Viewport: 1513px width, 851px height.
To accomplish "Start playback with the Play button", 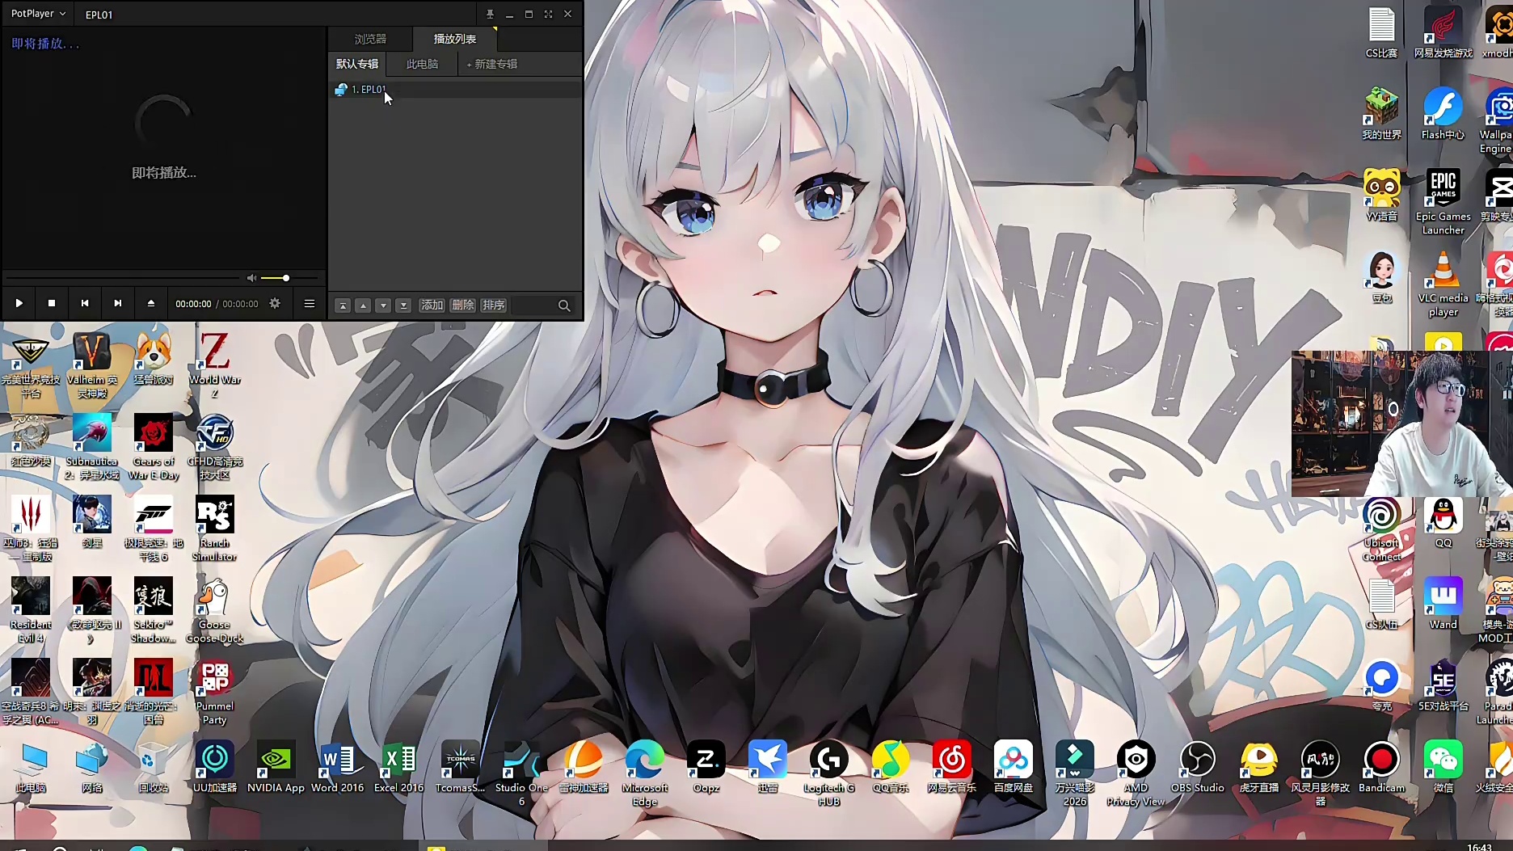I will point(19,303).
